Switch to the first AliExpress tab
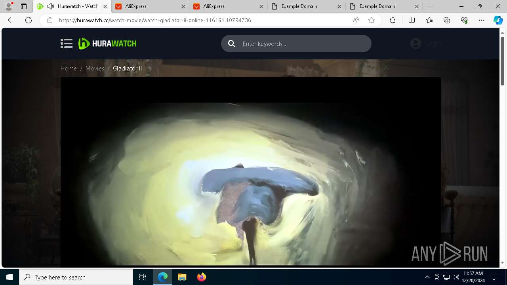The image size is (507, 285). pyautogui.click(x=150, y=6)
